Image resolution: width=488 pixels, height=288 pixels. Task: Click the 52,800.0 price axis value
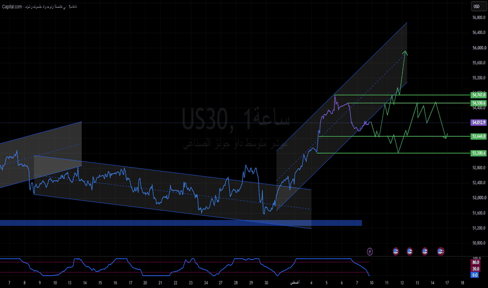pyautogui.click(x=479, y=168)
